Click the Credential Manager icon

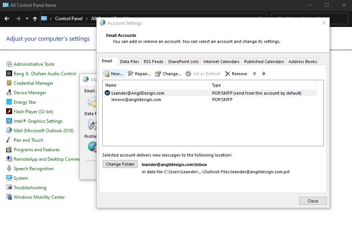coord(9,83)
